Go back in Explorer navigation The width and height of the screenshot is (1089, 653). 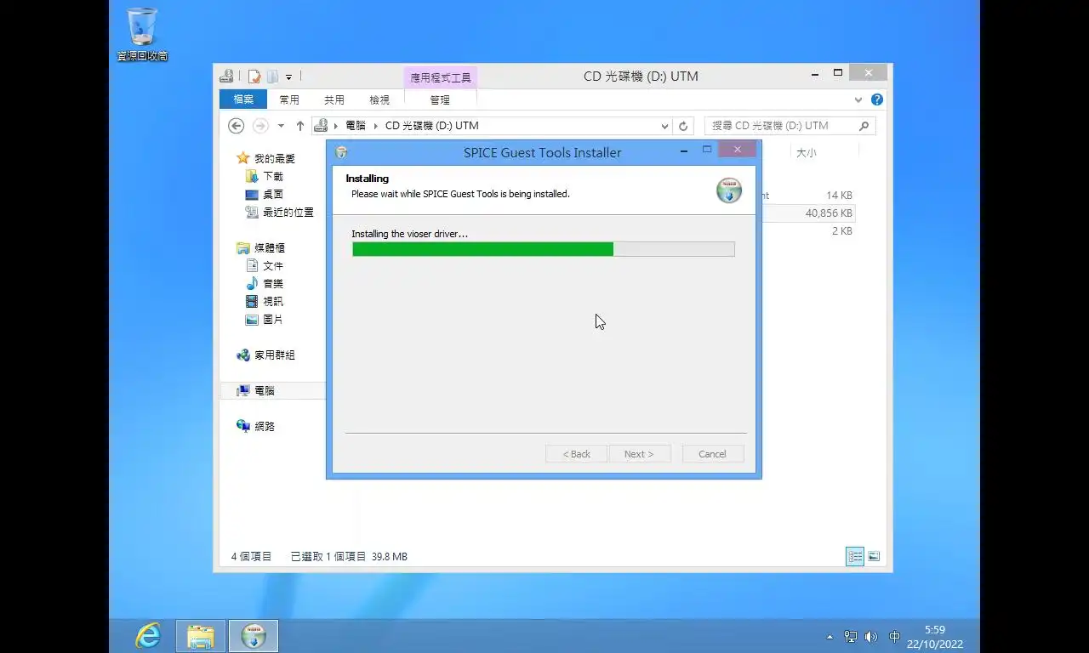(237, 126)
